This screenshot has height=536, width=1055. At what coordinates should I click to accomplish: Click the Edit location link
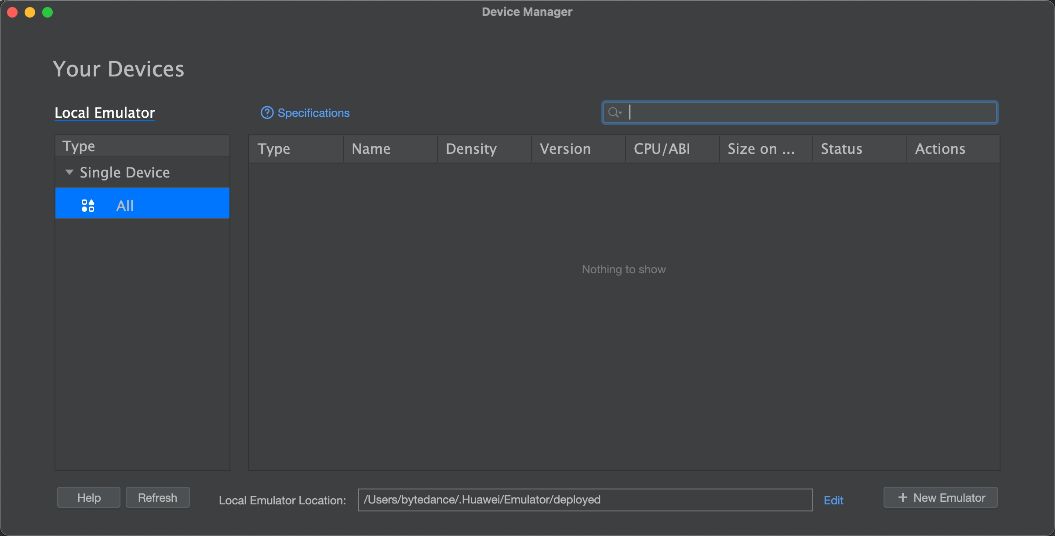[833, 500]
